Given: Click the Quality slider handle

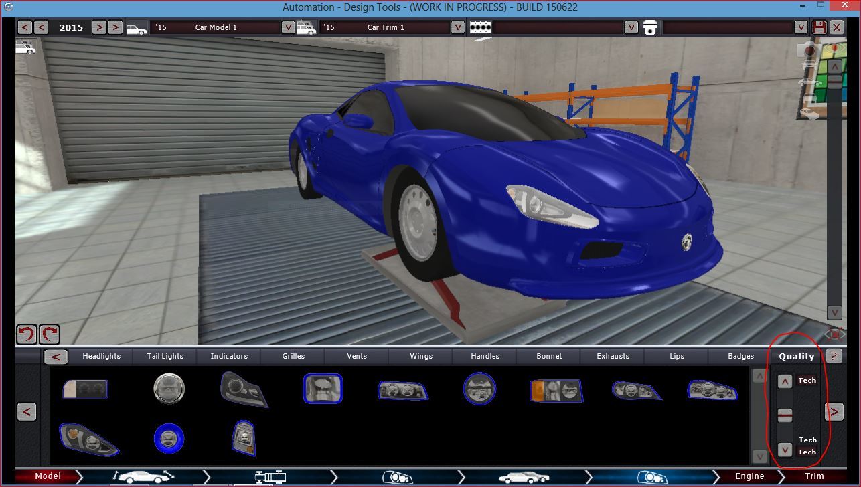Looking at the screenshot, I should coord(785,416).
